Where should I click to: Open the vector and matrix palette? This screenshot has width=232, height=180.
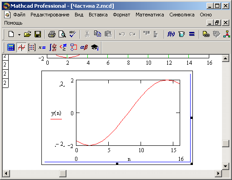click(x=32, y=47)
